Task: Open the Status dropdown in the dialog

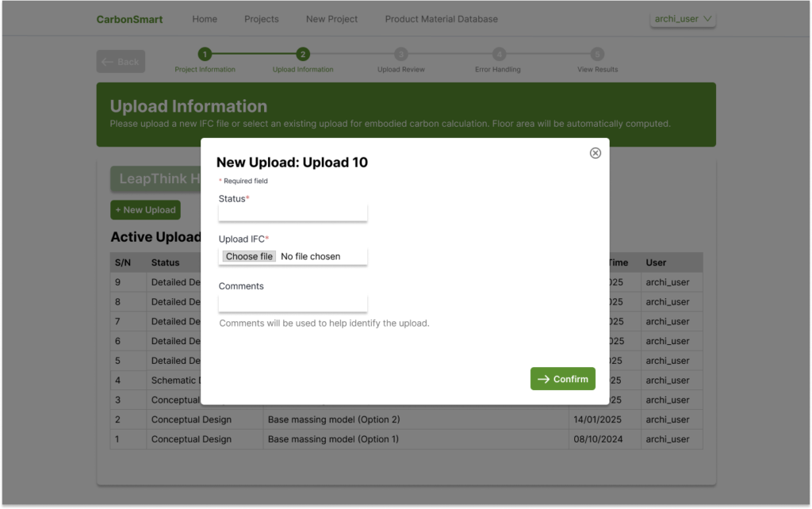Action: pos(292,211)
